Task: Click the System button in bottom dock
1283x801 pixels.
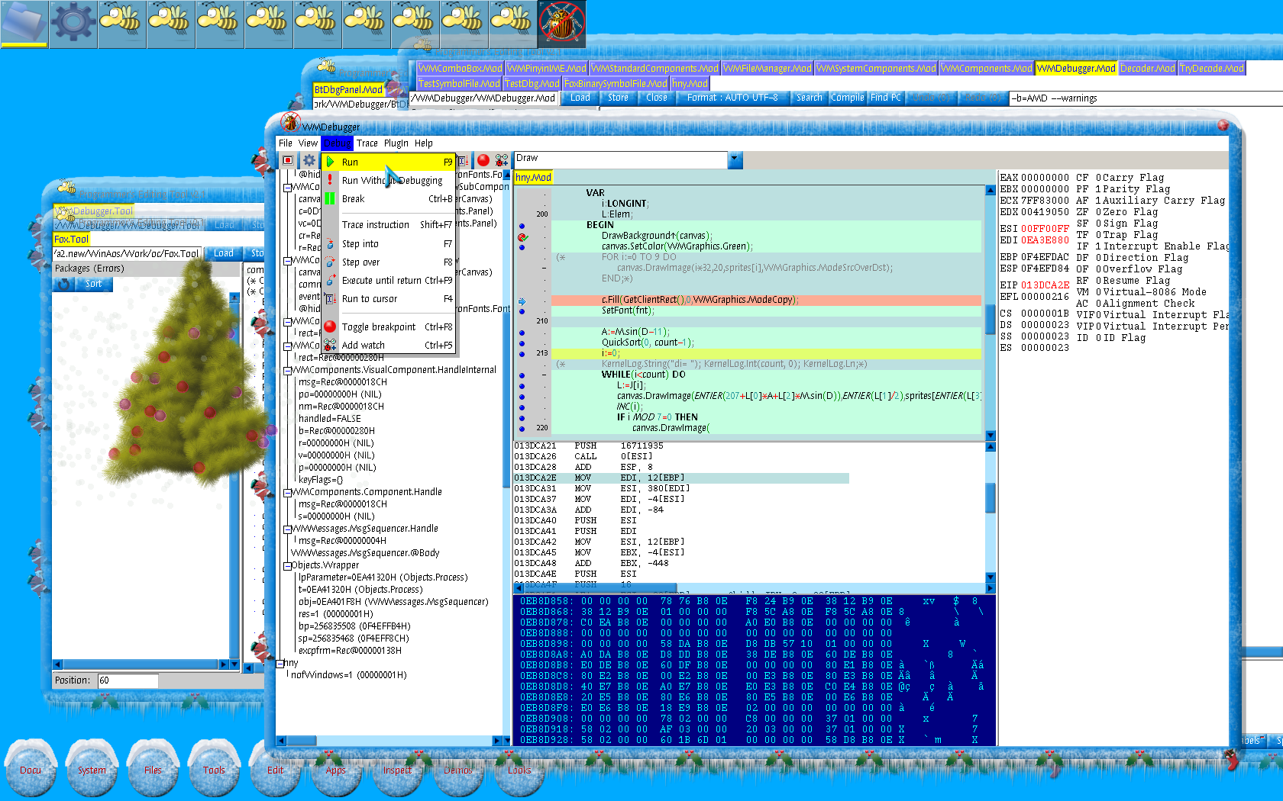Action: [92, 767]
